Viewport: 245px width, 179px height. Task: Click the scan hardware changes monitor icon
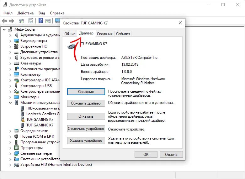(x=58, y=21)
